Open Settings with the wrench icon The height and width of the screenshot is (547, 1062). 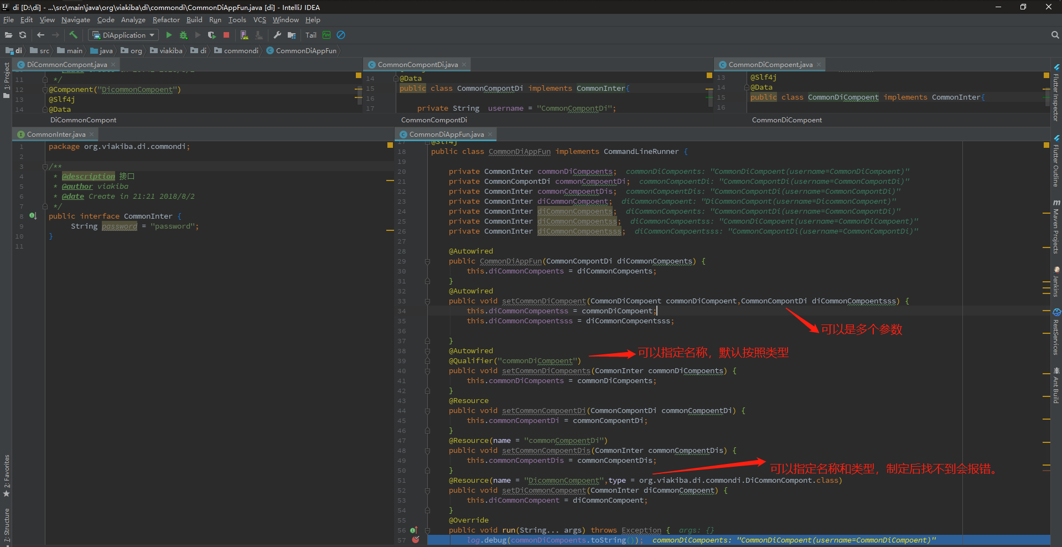tap(277, 35)
